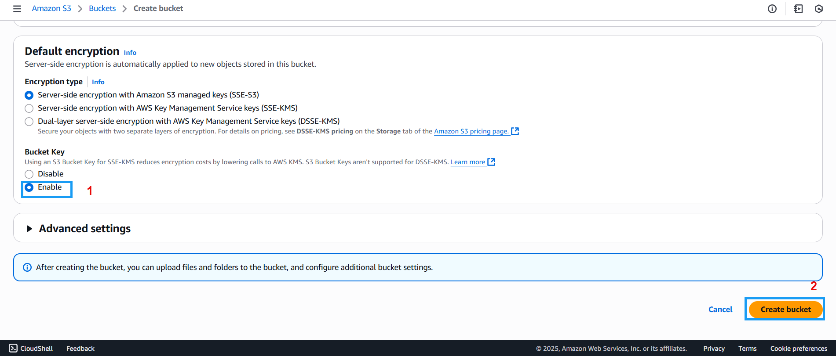
Task: Click the CloudShell terminal icon
Action: [x=13, y=348]
